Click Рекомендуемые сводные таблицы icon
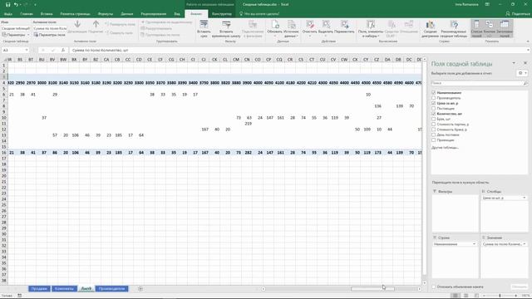The width and height of the screenshot is (532, 299). [454, 25]
